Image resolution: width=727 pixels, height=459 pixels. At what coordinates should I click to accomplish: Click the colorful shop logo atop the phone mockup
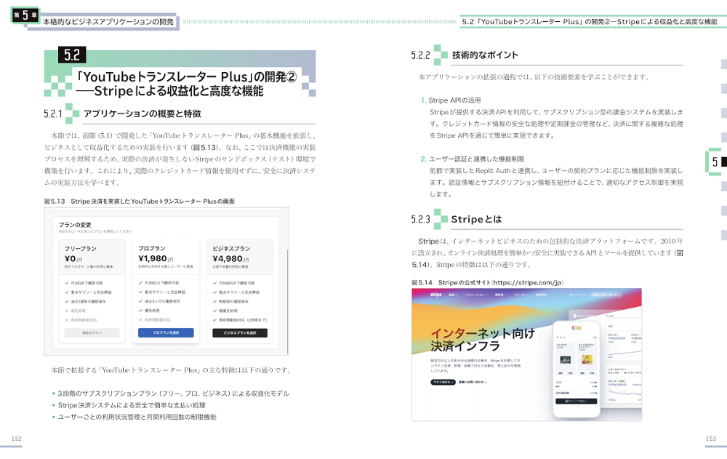click(577, 328)
